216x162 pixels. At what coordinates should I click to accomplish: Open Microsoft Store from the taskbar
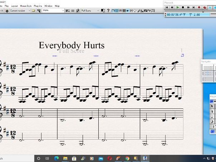click(74, 158)
